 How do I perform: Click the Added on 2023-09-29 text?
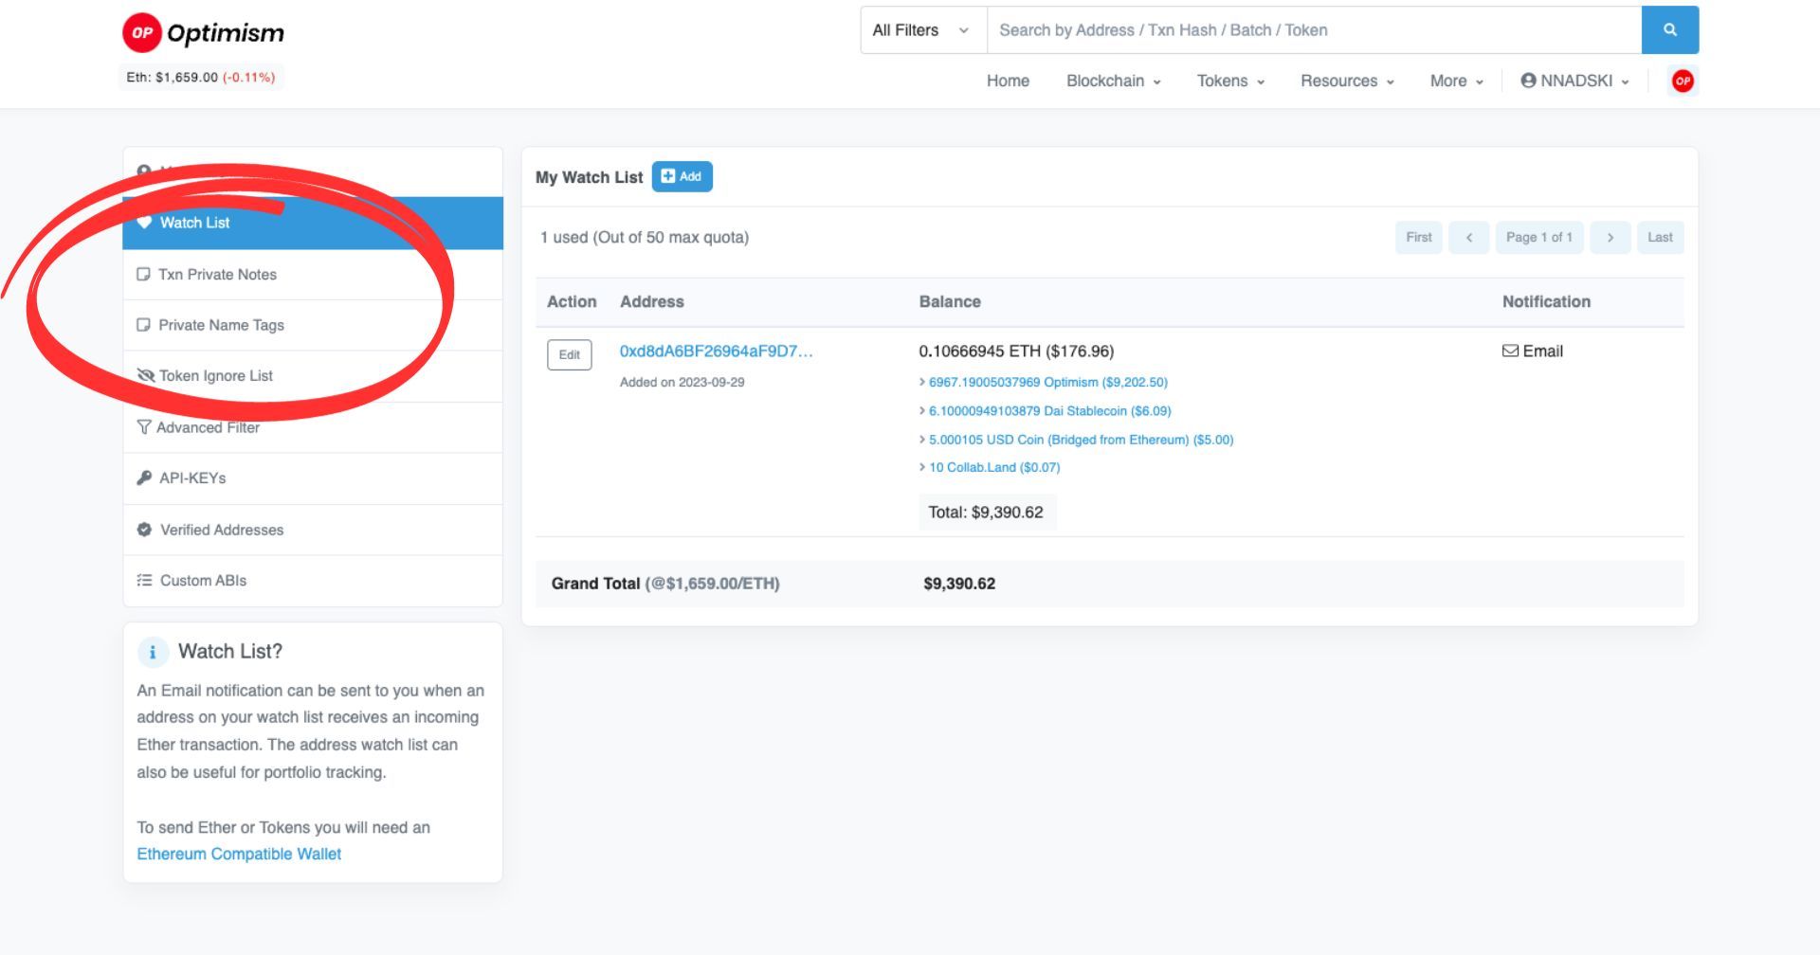click(x=682, y=383)
